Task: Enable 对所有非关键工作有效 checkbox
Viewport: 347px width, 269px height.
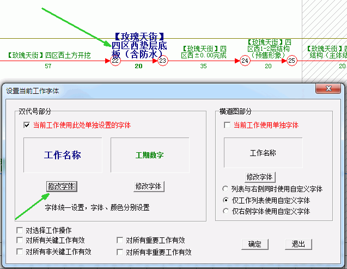Action: pos(20,252)
